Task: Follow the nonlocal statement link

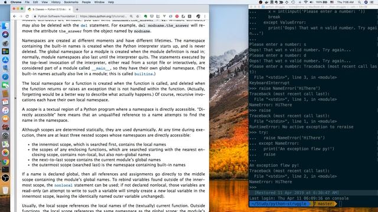Action: [x=63, y=185]
